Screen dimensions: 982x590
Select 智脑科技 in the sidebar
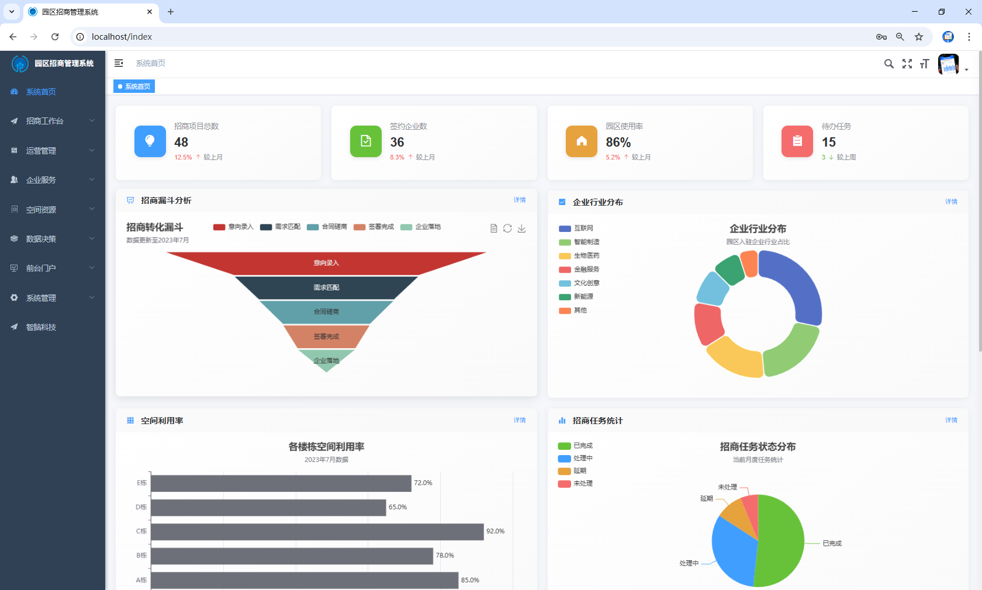click(x=41, y=327)
